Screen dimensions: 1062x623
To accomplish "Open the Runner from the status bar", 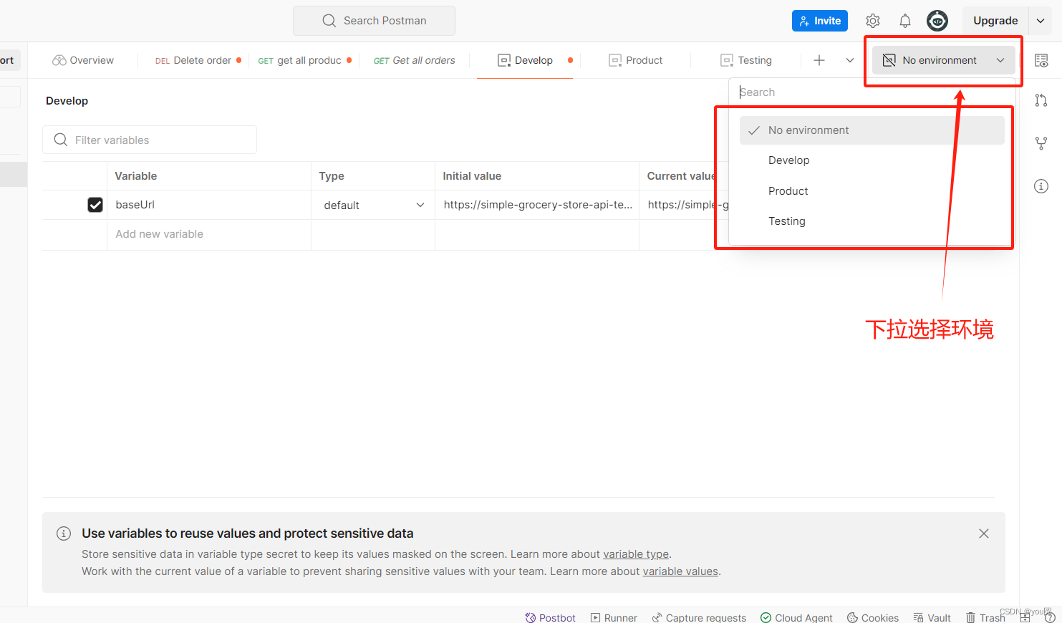I will coord(614,617).
